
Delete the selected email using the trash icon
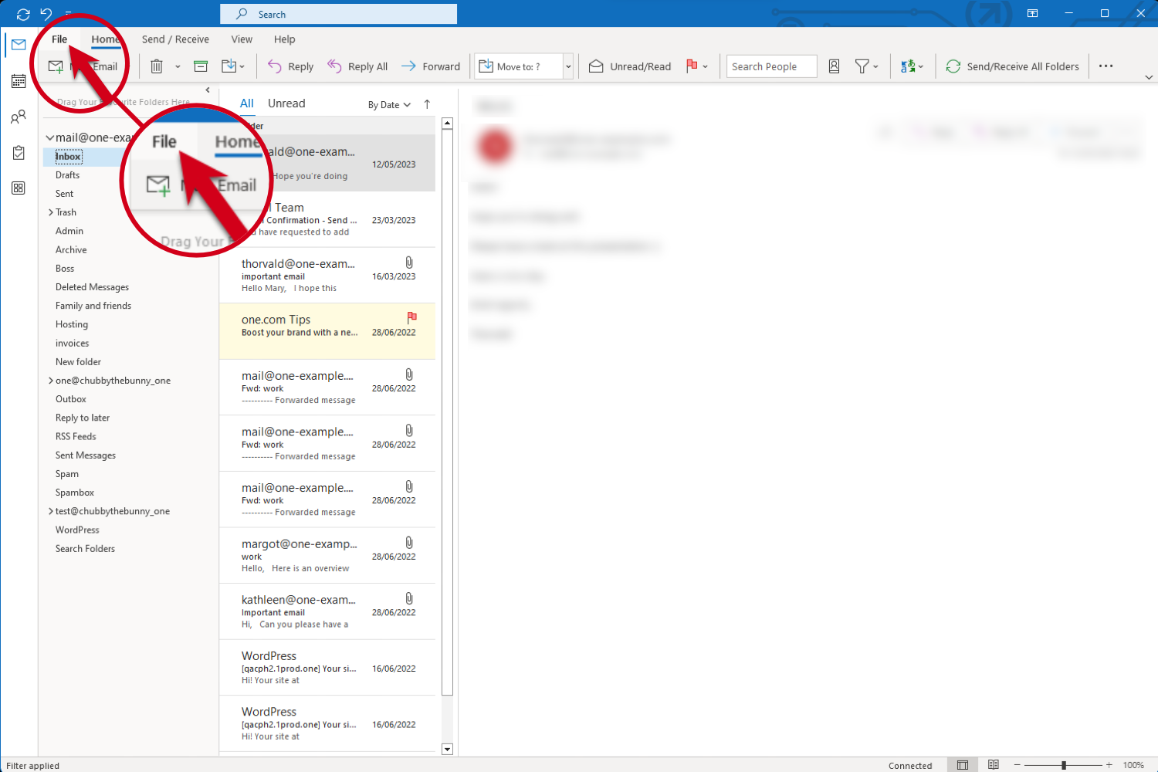coord(154,66)
